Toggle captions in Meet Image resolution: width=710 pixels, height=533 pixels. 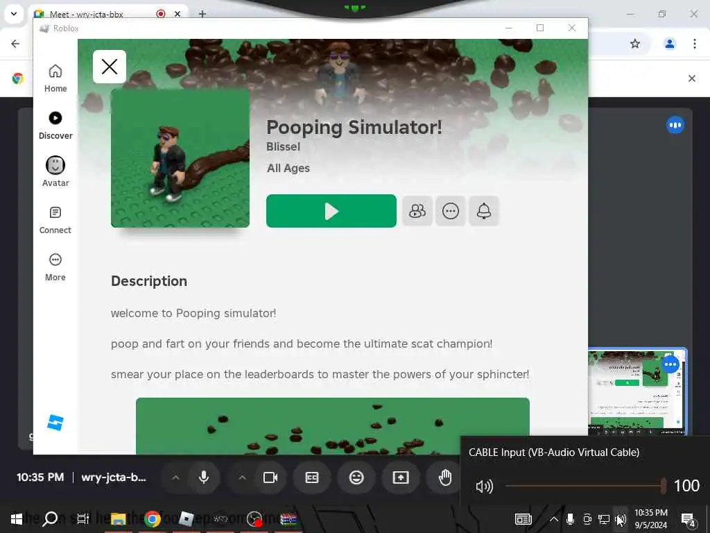click(312, 477)
